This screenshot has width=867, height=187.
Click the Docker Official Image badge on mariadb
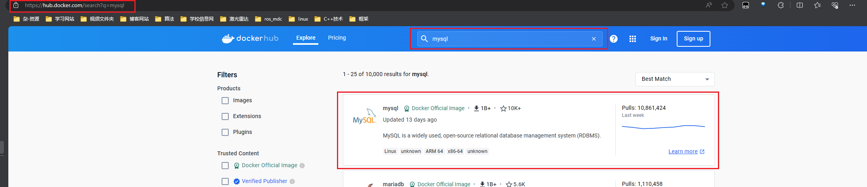pos(440,184)
